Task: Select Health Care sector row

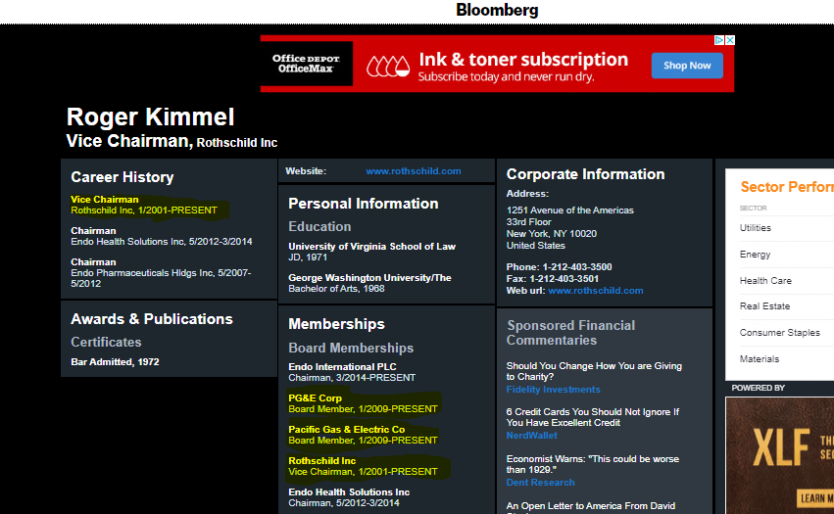Action: click(x=765, y=281)
